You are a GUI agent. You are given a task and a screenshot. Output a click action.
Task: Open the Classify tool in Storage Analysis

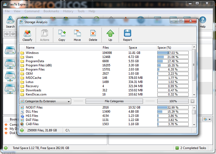[27, 35]
